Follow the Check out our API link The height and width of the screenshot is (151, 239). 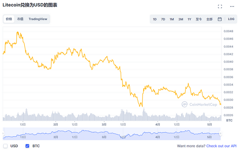[221, 146]
